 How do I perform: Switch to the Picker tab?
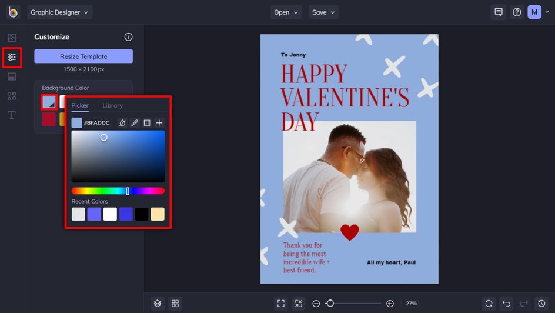(80, 105)
